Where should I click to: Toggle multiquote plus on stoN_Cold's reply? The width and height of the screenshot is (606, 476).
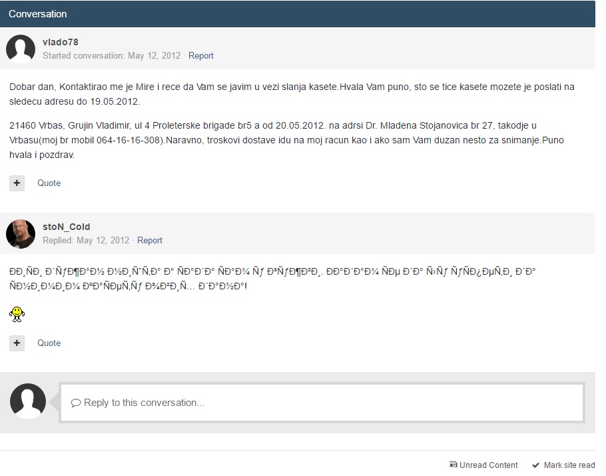17,343
